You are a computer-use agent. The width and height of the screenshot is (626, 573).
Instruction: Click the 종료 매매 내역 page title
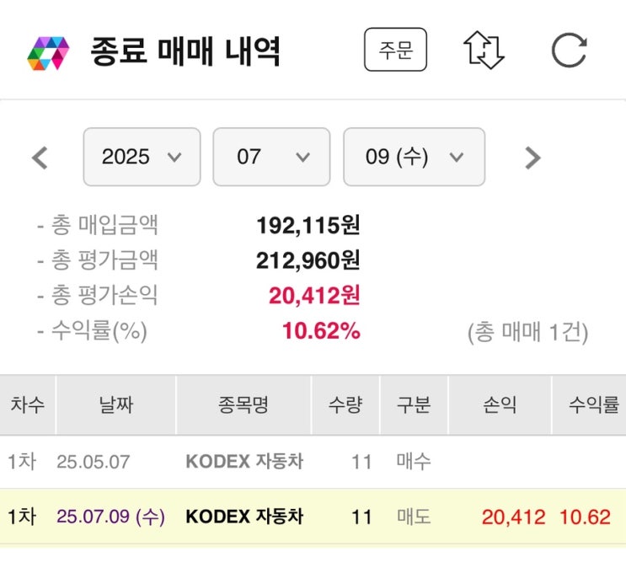point(185,52)
